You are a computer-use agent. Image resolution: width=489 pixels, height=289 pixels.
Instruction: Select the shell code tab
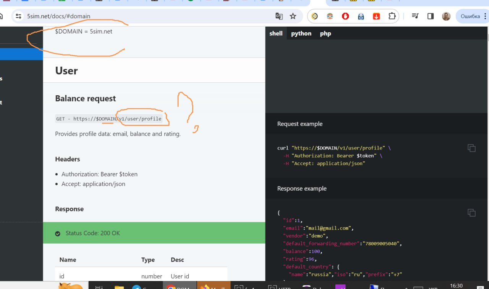click(276, 34)
